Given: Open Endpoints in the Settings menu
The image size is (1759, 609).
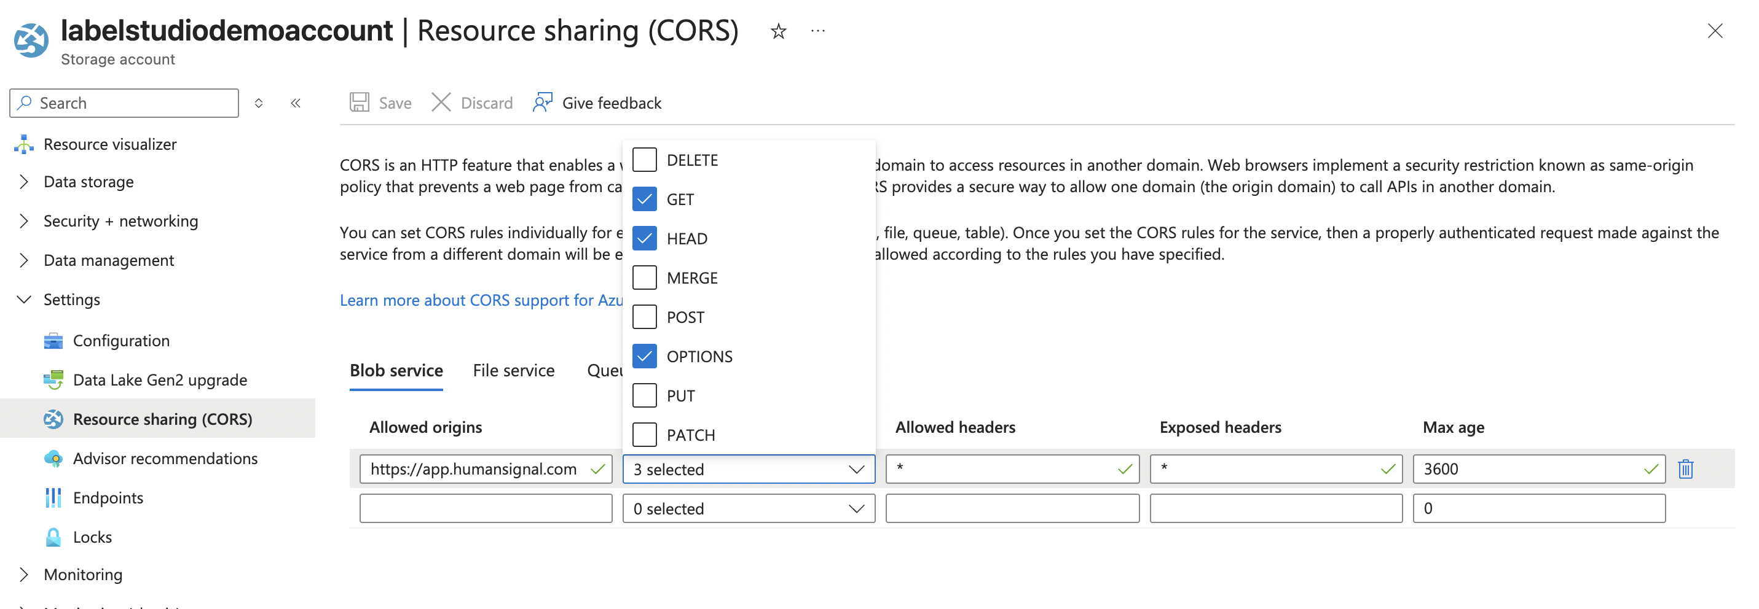Looking at the screenshot, I should click(x=108, y=498).
